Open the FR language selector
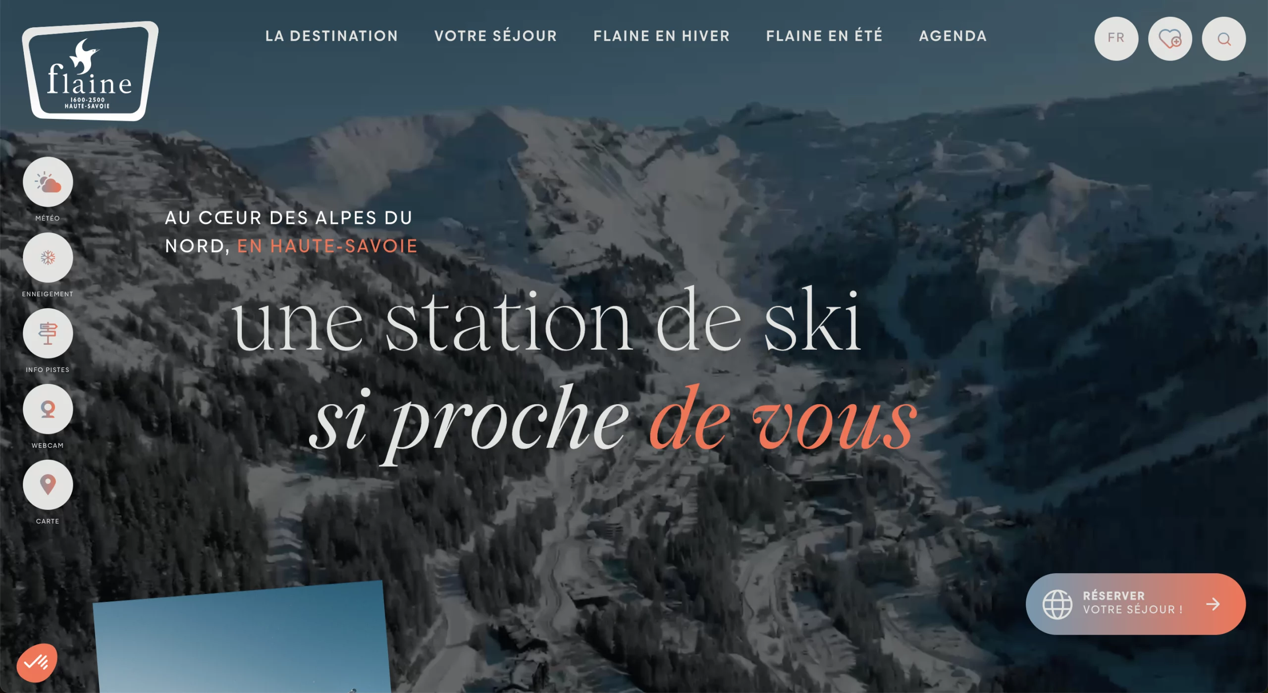The image size is (1268, 693). coord(1116,39)
